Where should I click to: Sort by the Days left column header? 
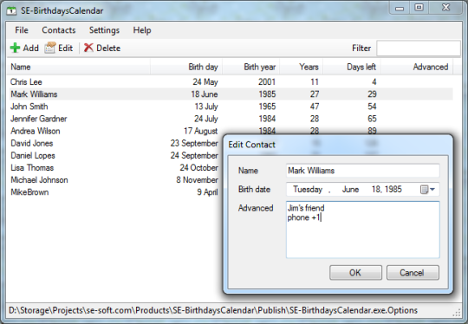click(x=352, y=67)
